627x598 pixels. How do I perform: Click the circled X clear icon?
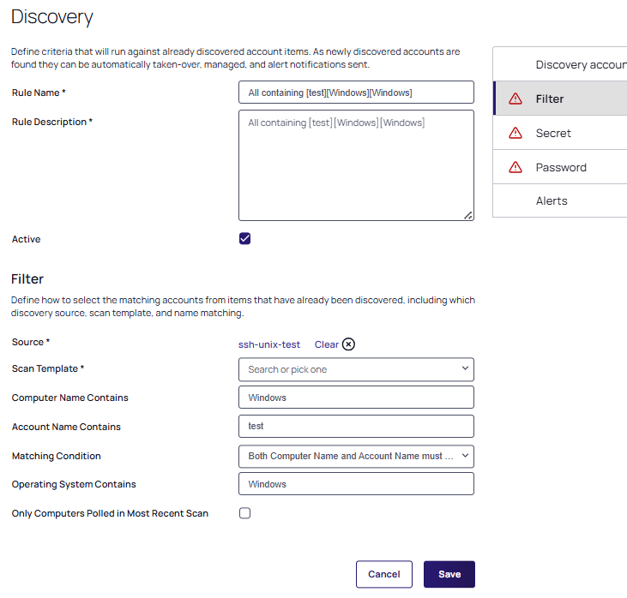coord(348,344)
